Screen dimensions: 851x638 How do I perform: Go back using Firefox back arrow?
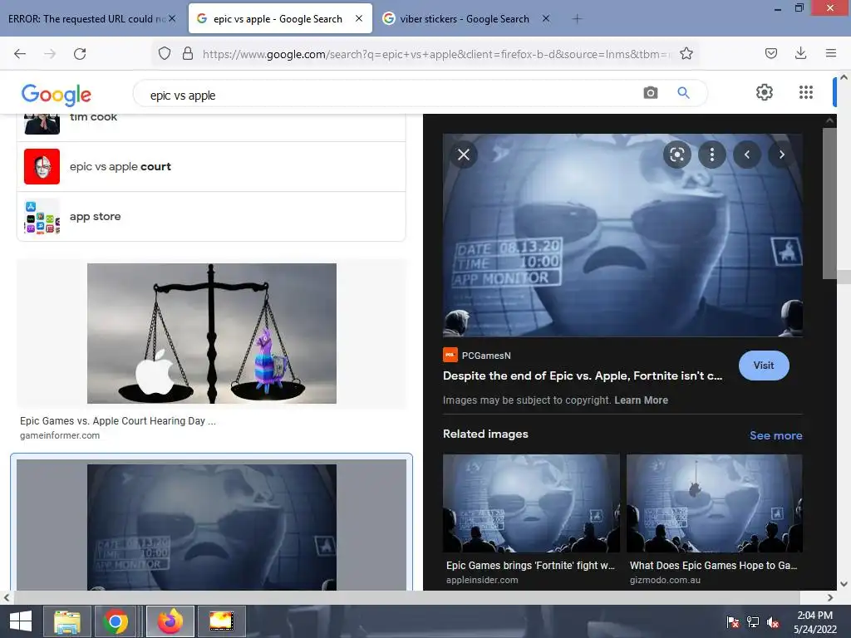[20, 54]
